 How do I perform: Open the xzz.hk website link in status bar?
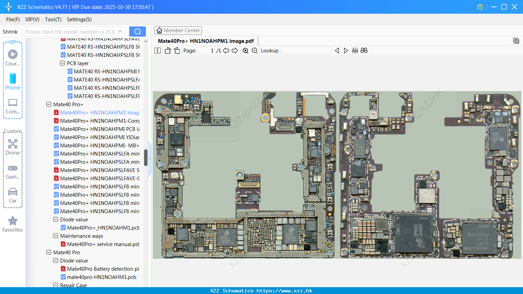point(284,291)
